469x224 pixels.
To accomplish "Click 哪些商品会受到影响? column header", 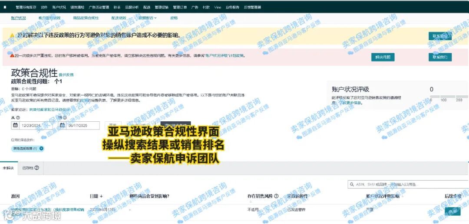I will 149,196.
